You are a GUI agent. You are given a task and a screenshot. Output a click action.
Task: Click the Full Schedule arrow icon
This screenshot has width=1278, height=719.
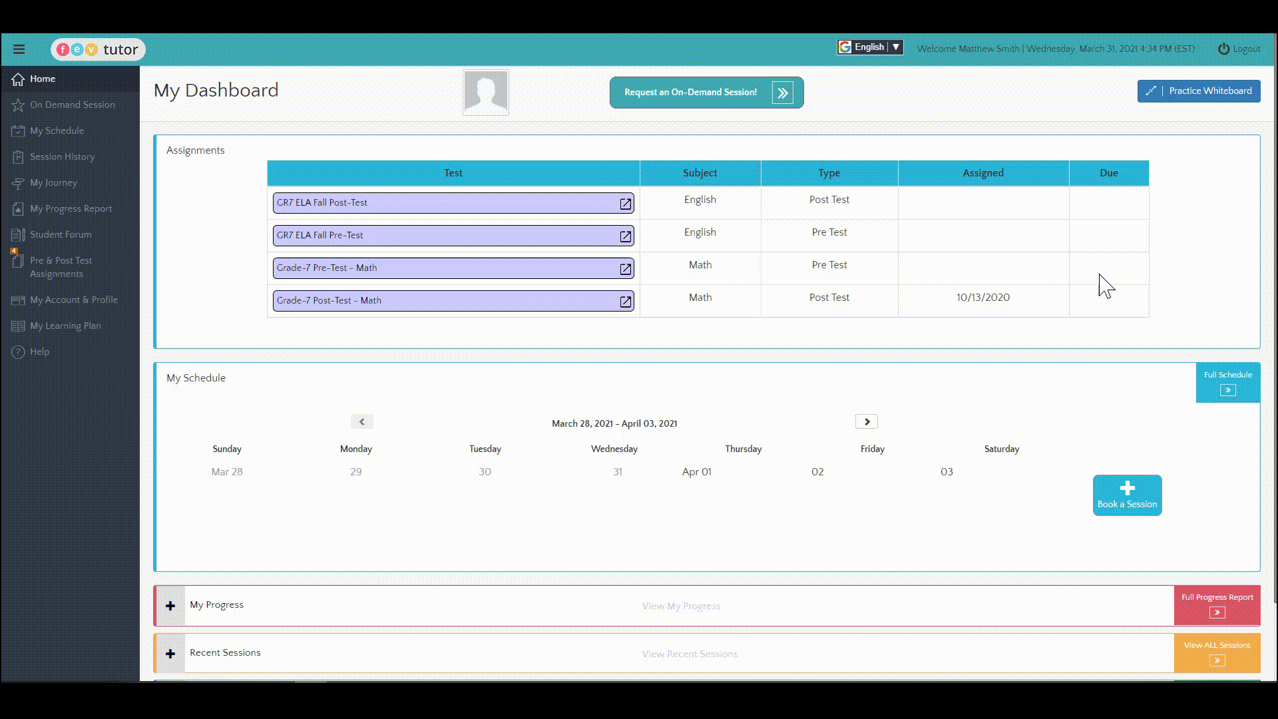1227,391
